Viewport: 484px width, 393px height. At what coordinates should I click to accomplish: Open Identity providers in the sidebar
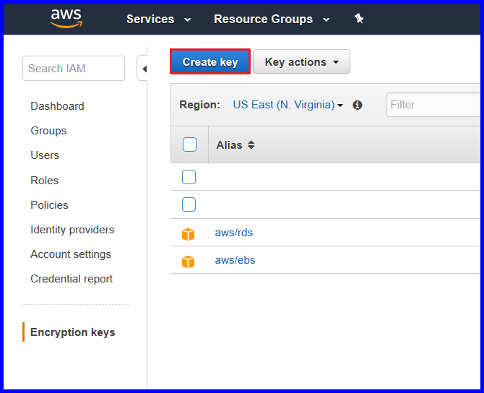click(x=72, y=230)
